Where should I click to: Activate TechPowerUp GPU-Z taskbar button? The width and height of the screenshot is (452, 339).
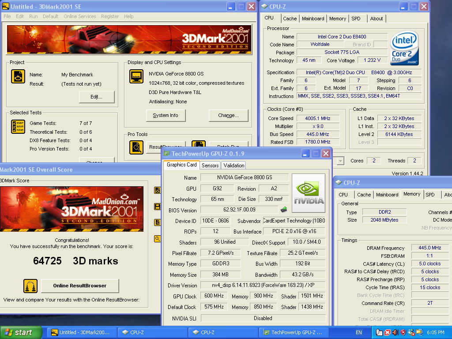(x=293, y=332)
